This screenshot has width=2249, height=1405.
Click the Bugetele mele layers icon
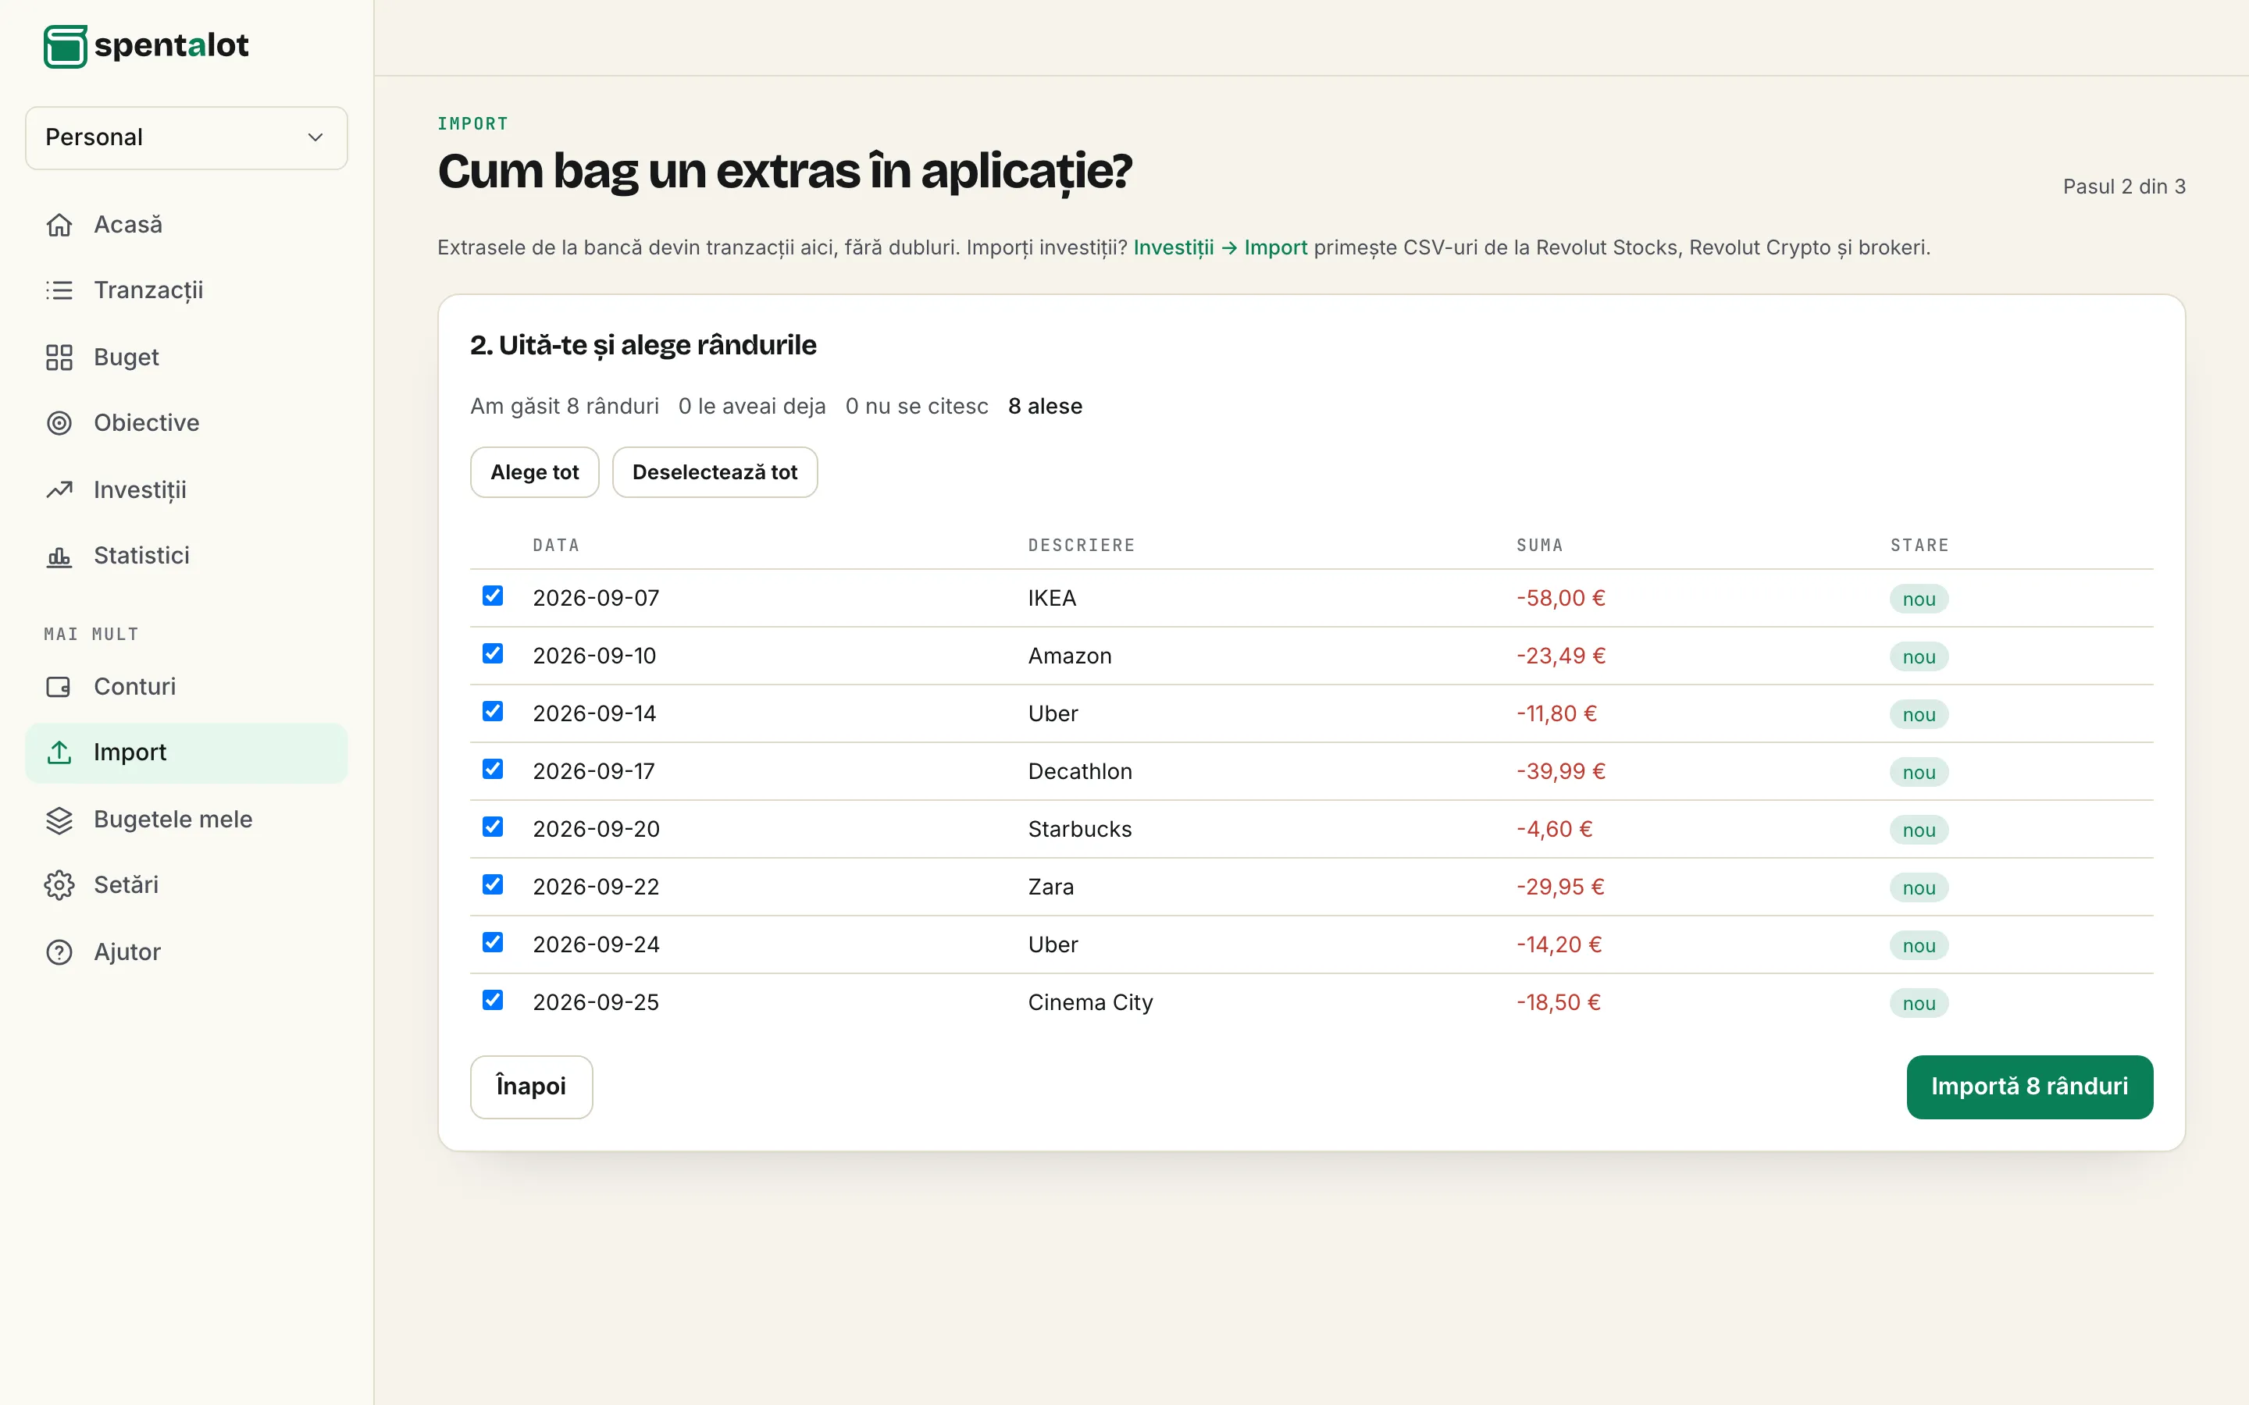coord(59,820)
